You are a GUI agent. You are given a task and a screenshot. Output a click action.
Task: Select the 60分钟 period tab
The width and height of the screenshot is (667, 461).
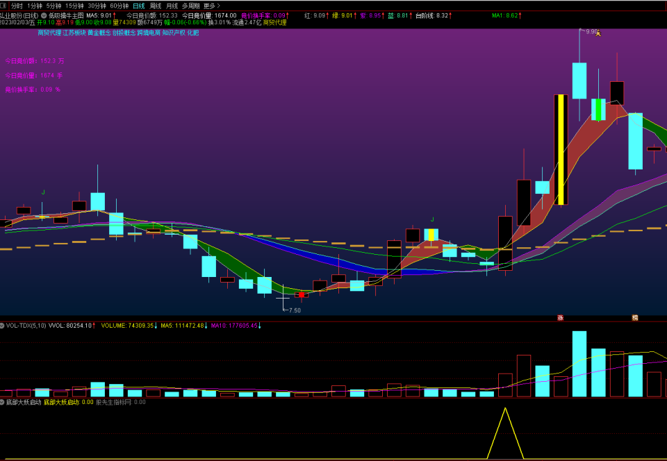tap(119, 6)
